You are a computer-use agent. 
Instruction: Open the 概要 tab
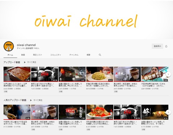pyautogui.click(x=88, y=55)
